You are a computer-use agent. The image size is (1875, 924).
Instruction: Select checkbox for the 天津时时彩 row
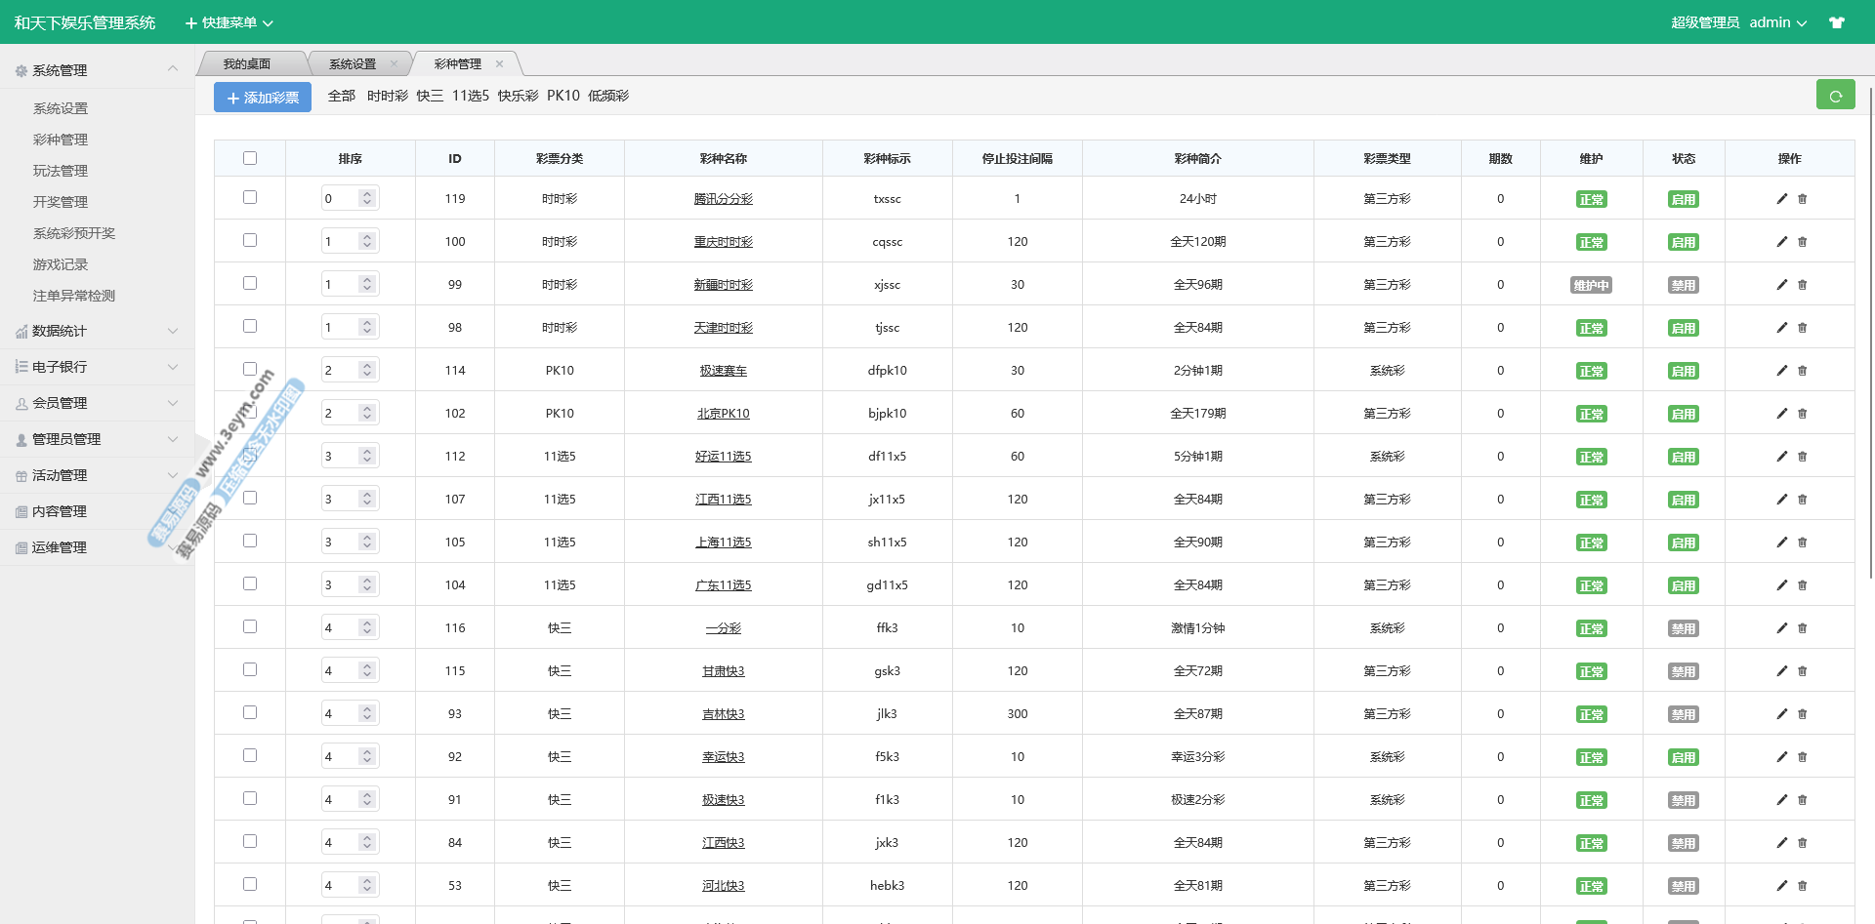[x=250, y=327]
